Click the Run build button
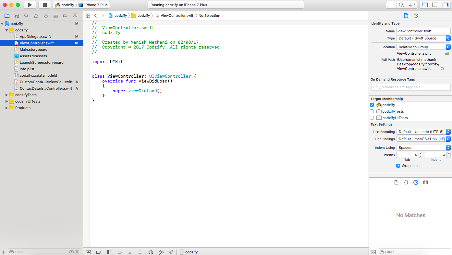This screenshot has height=255, width=452. (x=30, y=5)
